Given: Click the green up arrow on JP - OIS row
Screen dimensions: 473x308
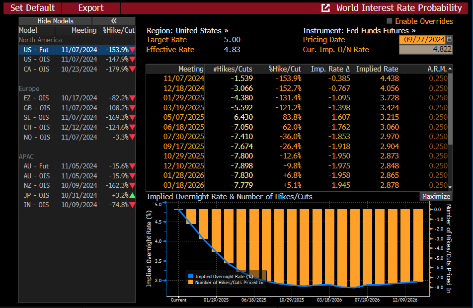Looking at the screenshot, I should pyautogui.click(x=132, y=195).
